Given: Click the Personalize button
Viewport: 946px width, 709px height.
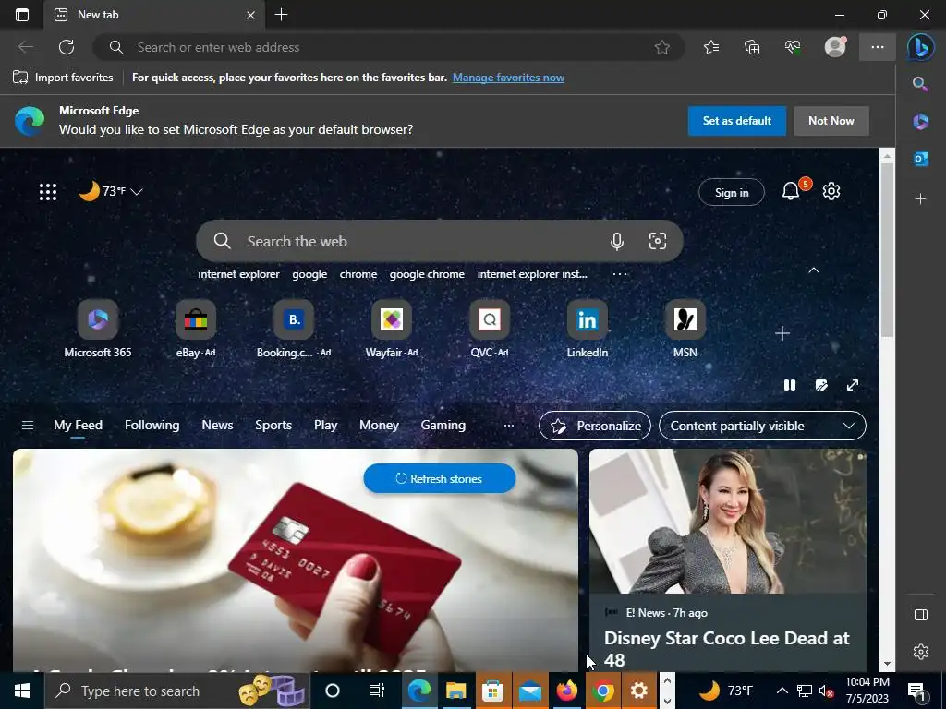Looking at the screenshot, I should tap(594, 426).
